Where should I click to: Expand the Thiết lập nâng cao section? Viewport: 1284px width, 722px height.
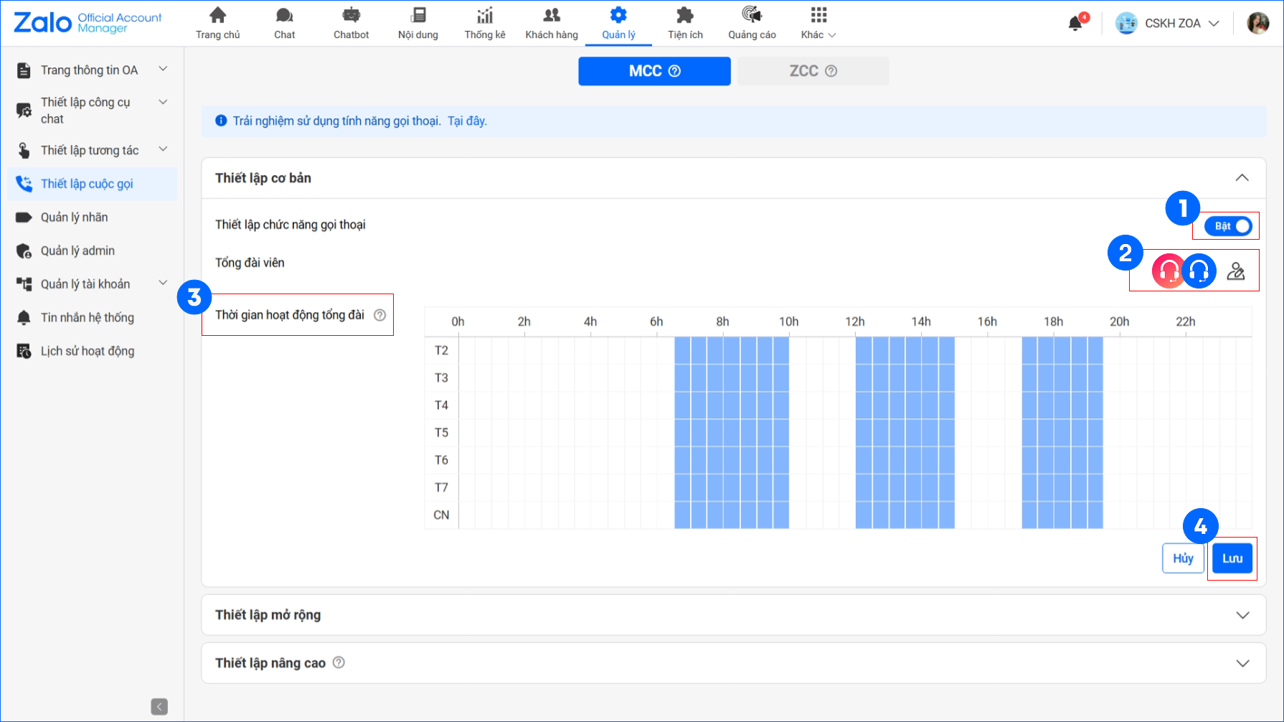1242,663
